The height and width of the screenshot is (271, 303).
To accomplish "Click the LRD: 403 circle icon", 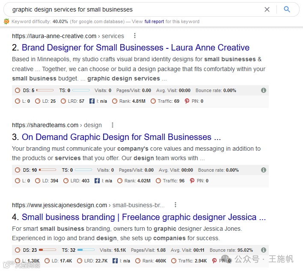I will click(66, 181).
